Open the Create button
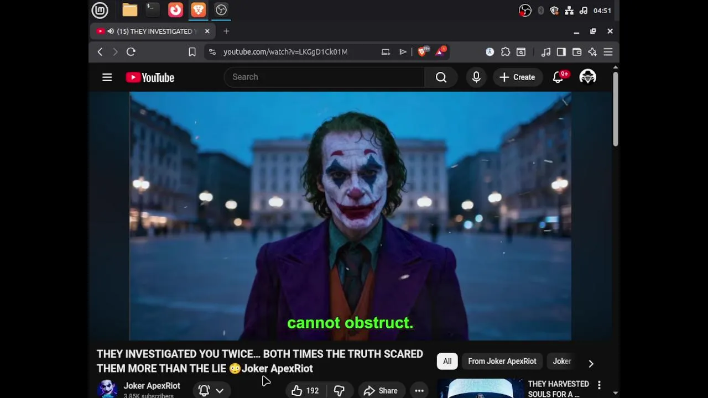This screenshot has height=398, width=708. click(x=517, y=77)
